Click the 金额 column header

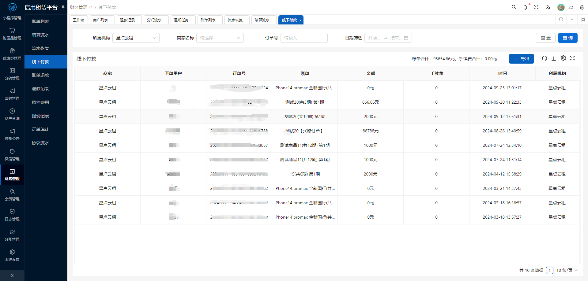(371, 73)
